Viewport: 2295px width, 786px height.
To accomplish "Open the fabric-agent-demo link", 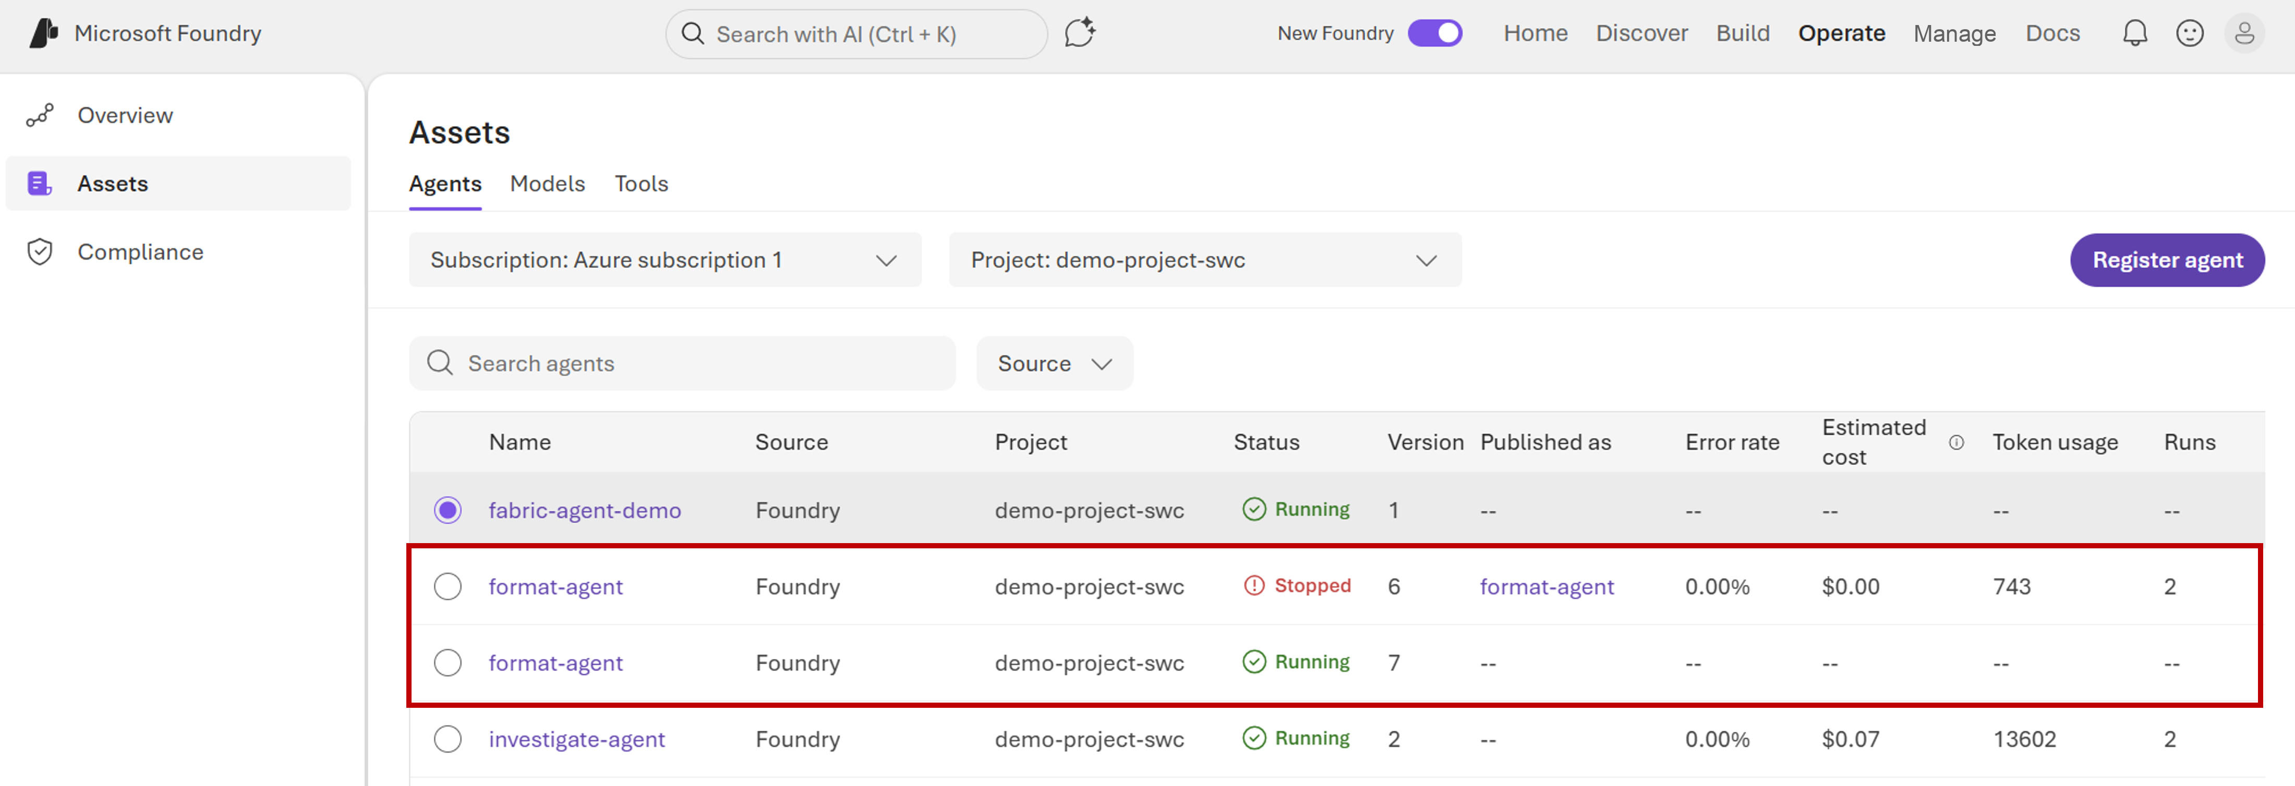I will tap(584, 510).
